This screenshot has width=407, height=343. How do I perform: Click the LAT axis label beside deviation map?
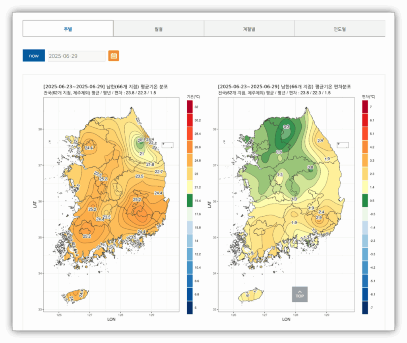[x=209, y=204]
